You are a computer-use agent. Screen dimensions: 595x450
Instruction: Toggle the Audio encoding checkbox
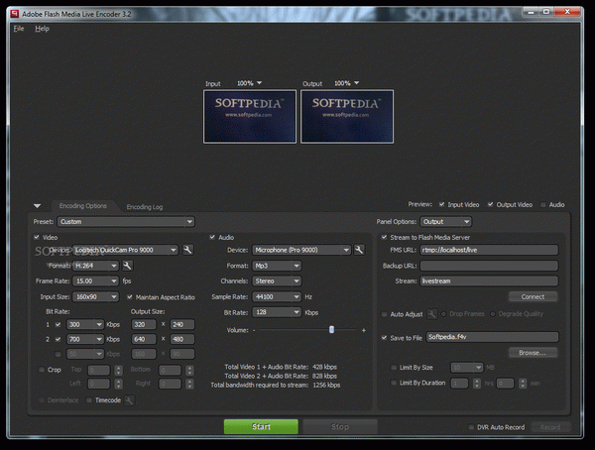tap(212, 237)
